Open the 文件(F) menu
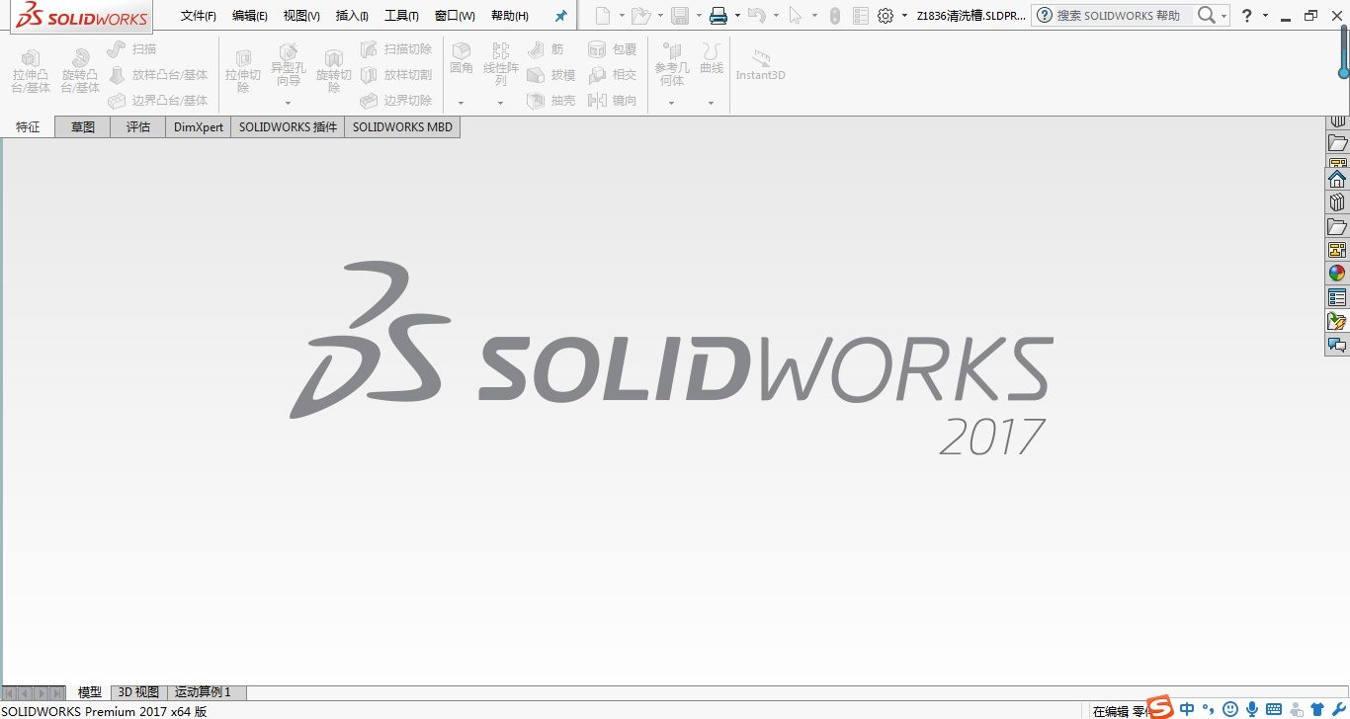The height and width of the screenshot is (719, 1350). [199, 16]
